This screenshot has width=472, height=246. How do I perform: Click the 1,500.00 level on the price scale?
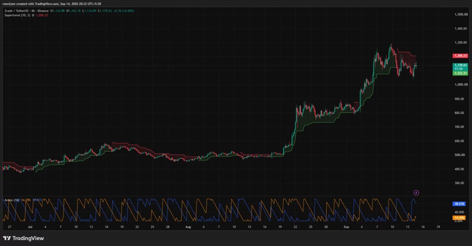pos(461,14)
